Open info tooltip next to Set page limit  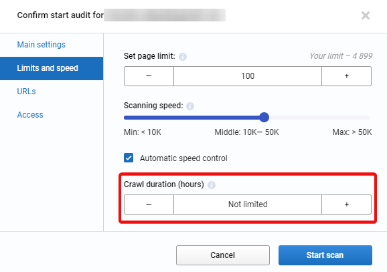click(183, 57)
